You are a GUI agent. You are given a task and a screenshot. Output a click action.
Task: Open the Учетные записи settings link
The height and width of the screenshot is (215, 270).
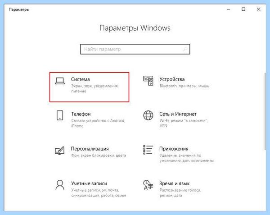[x=89, y=183]
